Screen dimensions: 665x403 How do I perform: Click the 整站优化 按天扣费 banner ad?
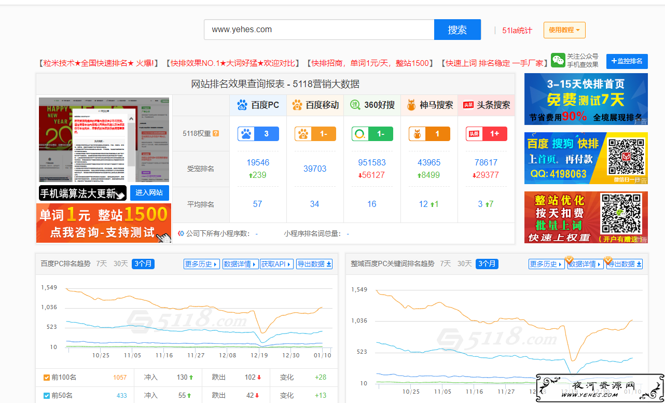(586, 217)
